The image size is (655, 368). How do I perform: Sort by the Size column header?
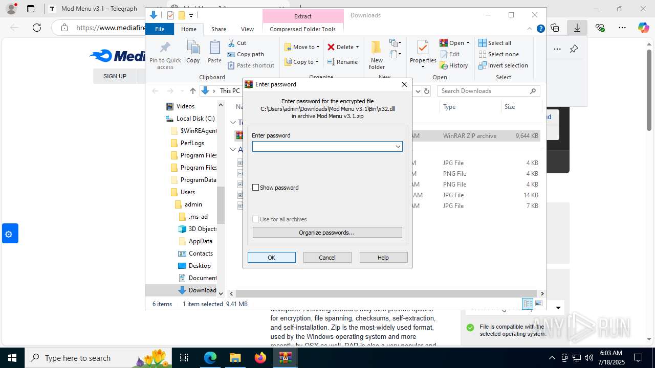(521, 107)
